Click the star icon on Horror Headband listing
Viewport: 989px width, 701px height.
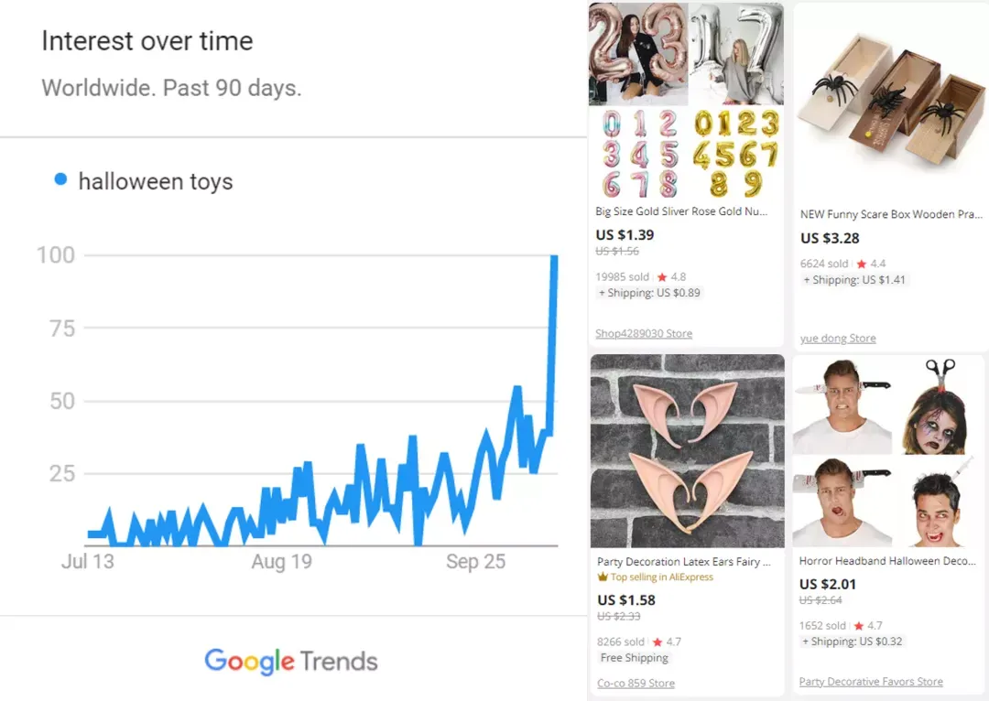tap(858, 626)
